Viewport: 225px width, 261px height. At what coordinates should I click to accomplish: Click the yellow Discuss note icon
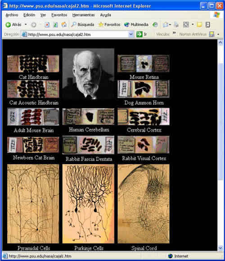click(199, 25)
